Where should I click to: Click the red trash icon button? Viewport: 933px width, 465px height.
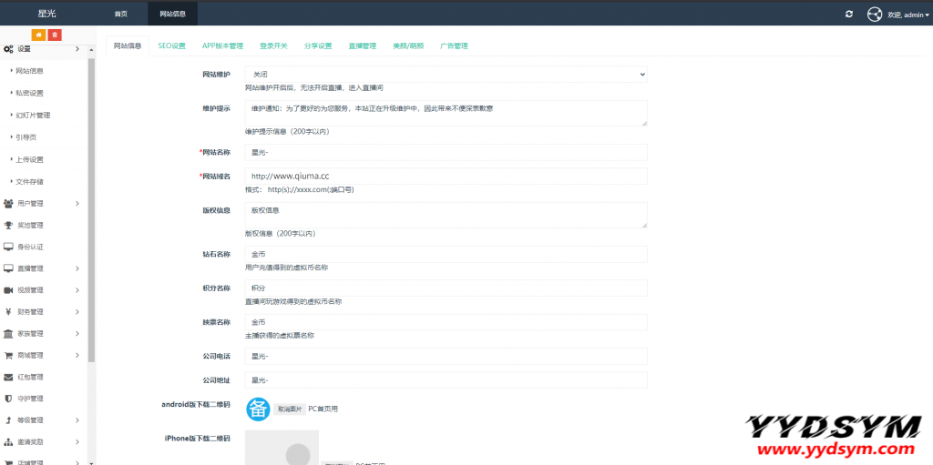(55, 35)
